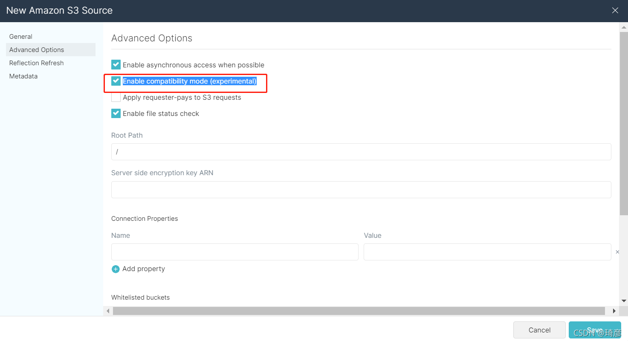Switch to the Reflection Refresh section
This screenshot has width=628, height=341.
point(37,63)
